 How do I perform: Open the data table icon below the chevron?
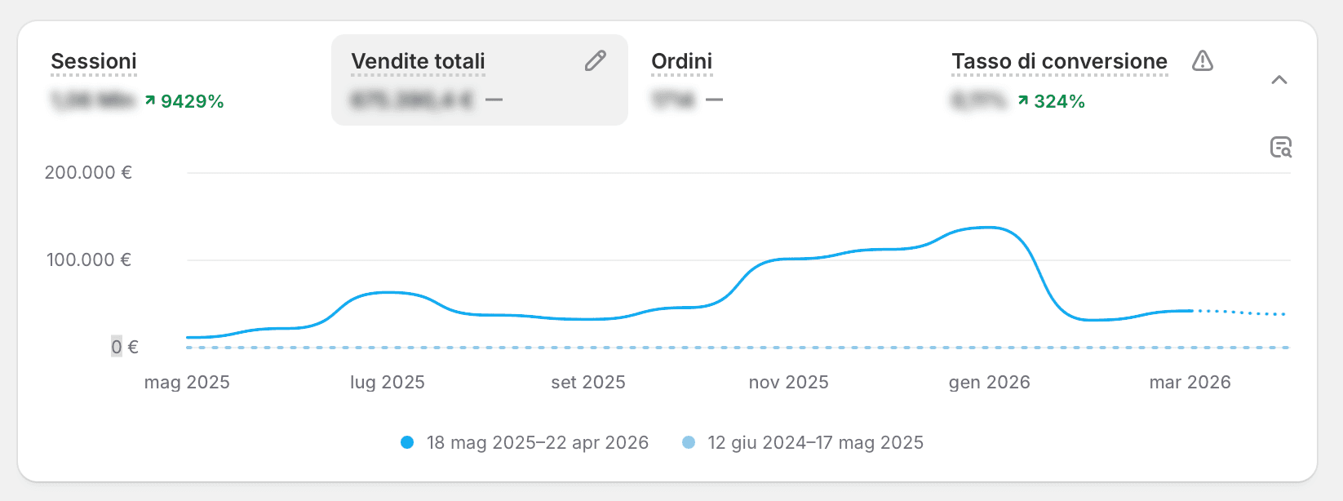[1282, 147]
